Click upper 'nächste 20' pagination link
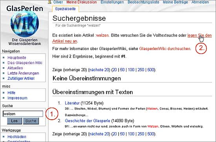 pyautogui.click(x=99, y=70)
